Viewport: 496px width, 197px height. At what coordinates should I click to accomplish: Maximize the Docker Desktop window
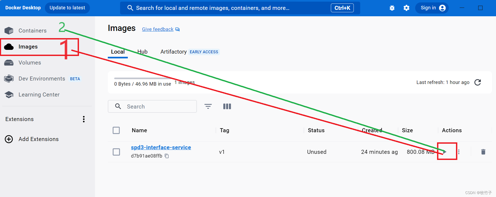pyautogui.click(x=480, y=8)
